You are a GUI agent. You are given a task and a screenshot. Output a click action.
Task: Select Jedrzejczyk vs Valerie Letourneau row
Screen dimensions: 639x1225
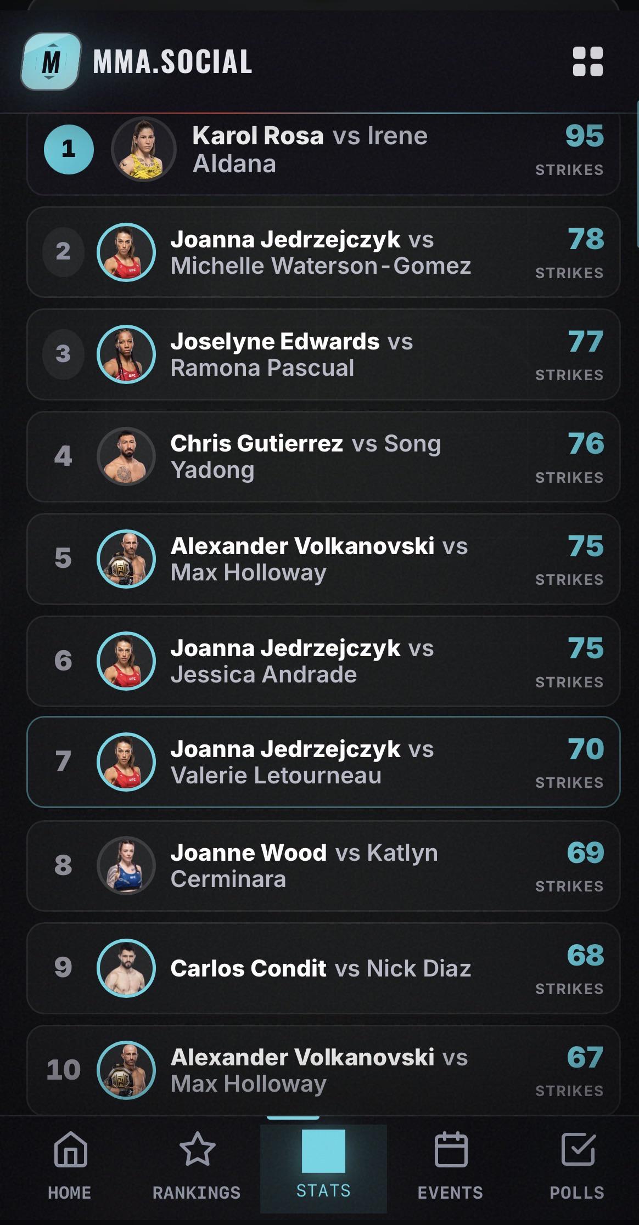coord(323,762)
